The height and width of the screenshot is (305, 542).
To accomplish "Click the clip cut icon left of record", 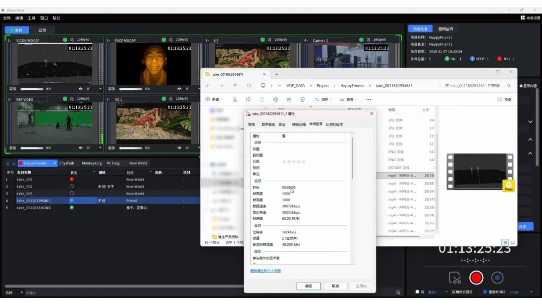I will point(455,278).
